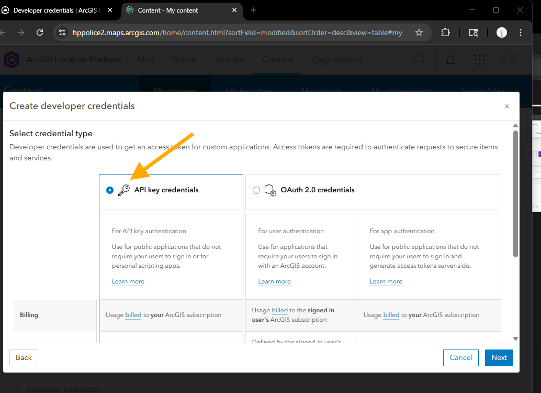Click the 'ArcGIS Location Platform' title text

[x=73, y=60]
